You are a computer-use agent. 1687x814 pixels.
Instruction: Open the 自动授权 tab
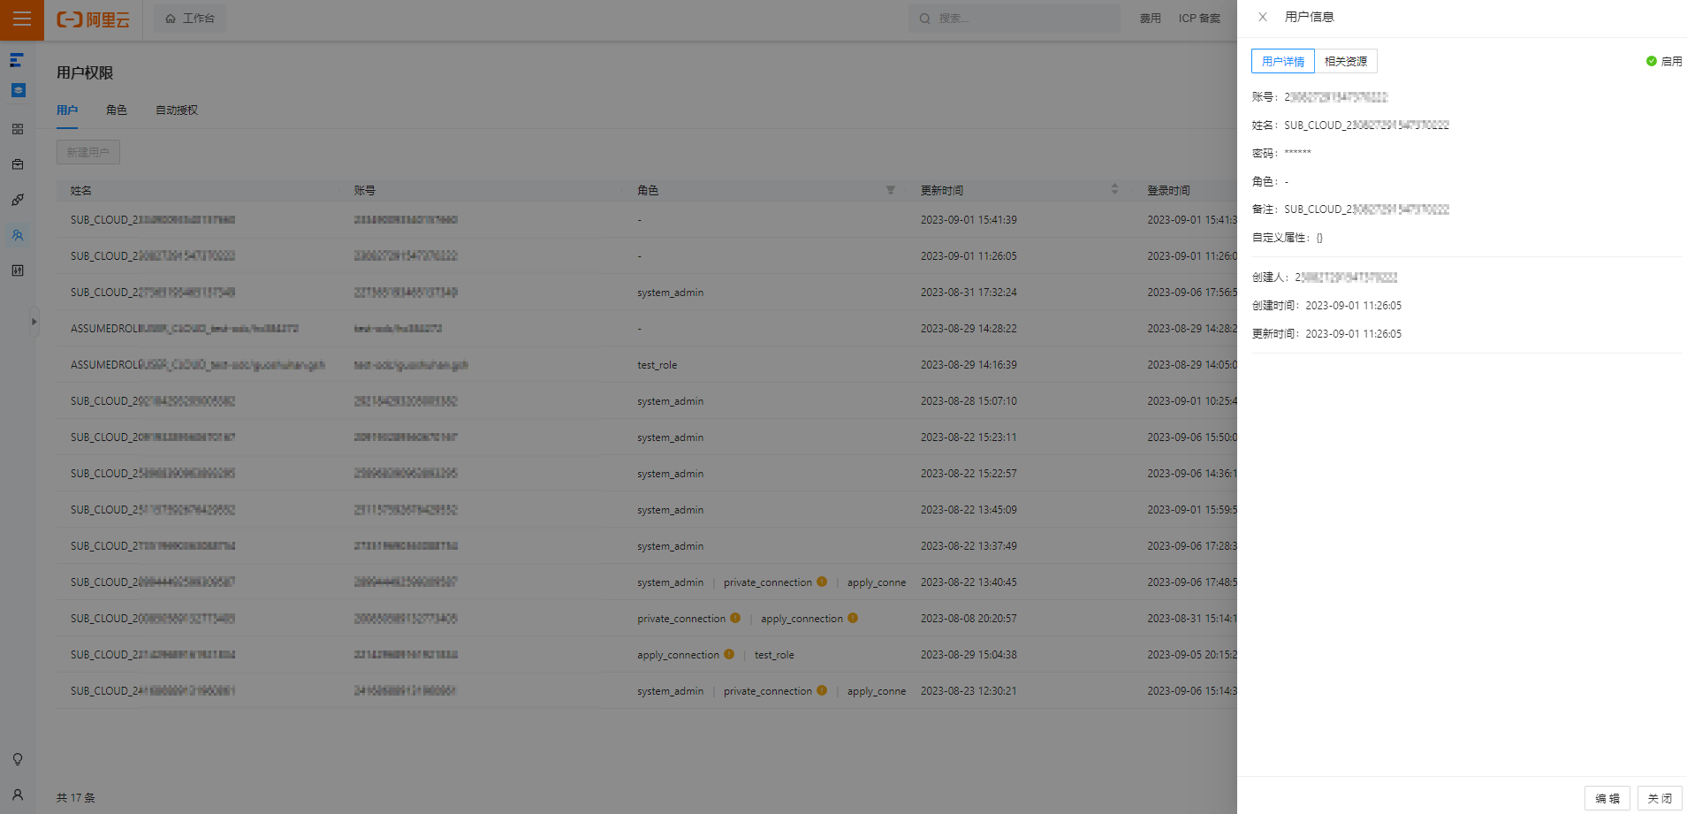(177, 110)
